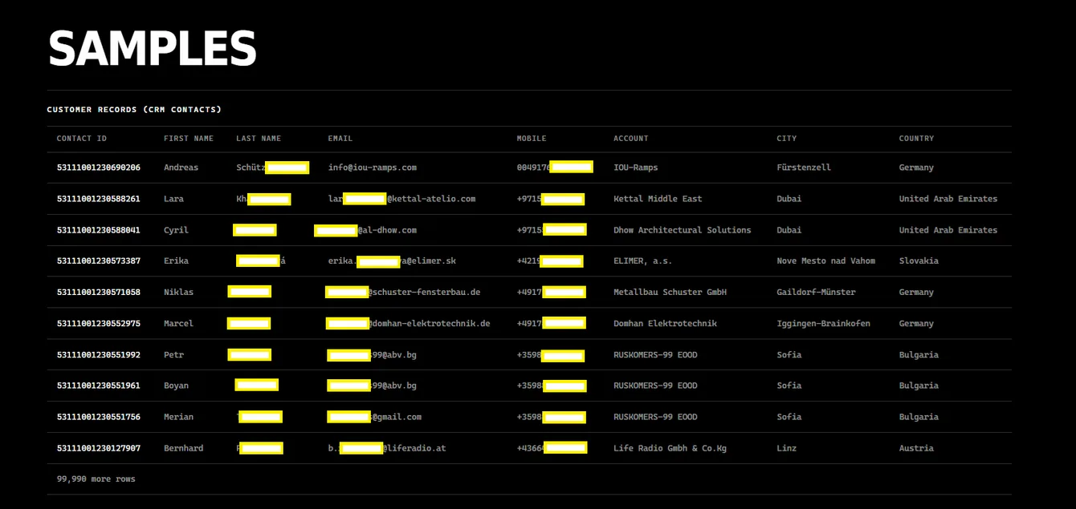This screenshot has height=509, width=1076.
Task: Click the IOU-Ramps account cell
Action: click(x=635, y=168)
